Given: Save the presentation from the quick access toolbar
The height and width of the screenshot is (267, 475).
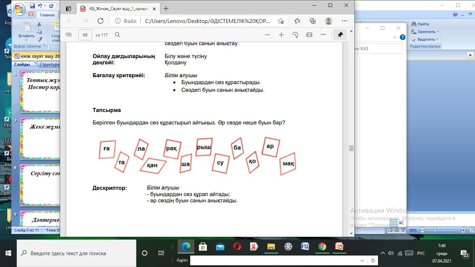Looking at the screenshot, I should click(x=32, y=6).
